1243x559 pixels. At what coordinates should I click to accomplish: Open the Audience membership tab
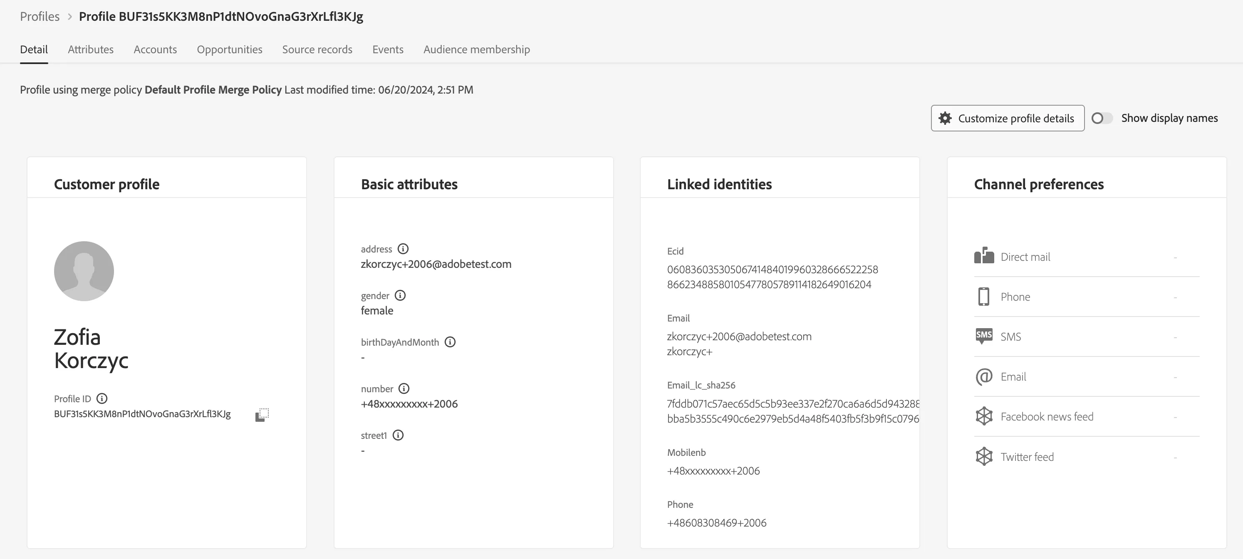477,49
